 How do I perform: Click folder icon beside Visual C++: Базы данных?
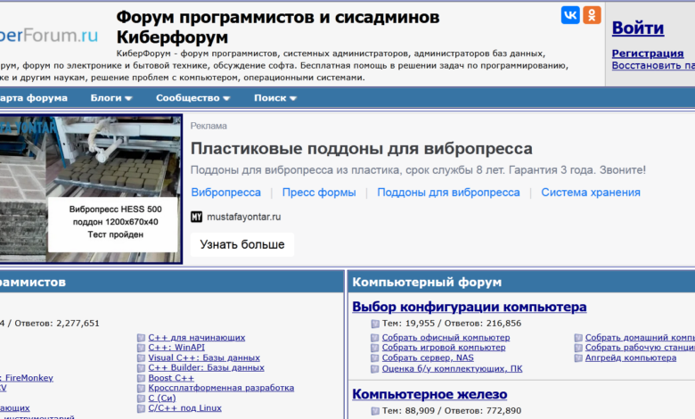point(141,358)
